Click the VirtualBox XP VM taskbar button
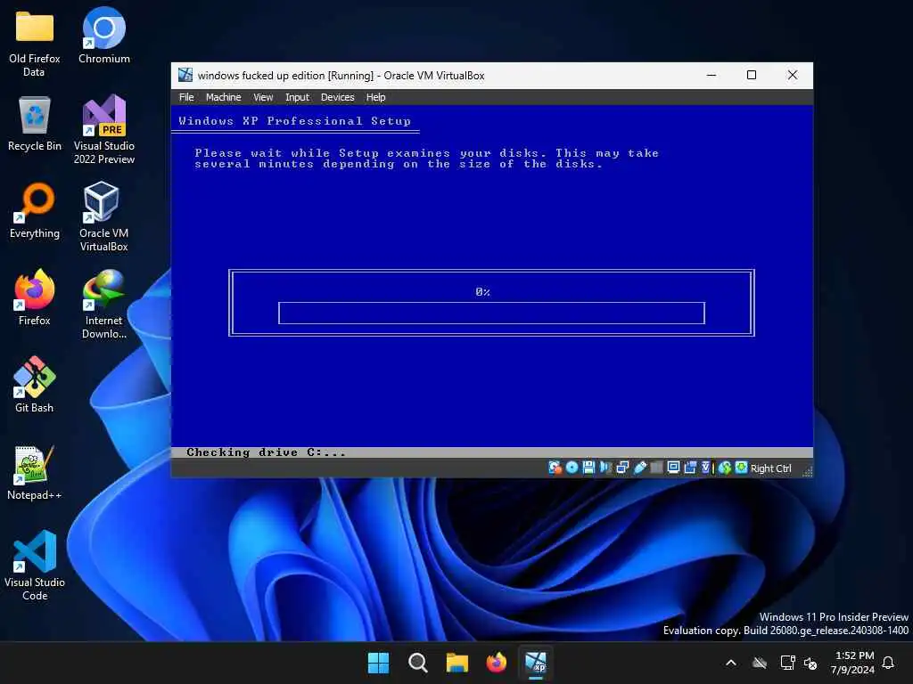This screenshot has height=684, width=913. [x=536, y=663]
